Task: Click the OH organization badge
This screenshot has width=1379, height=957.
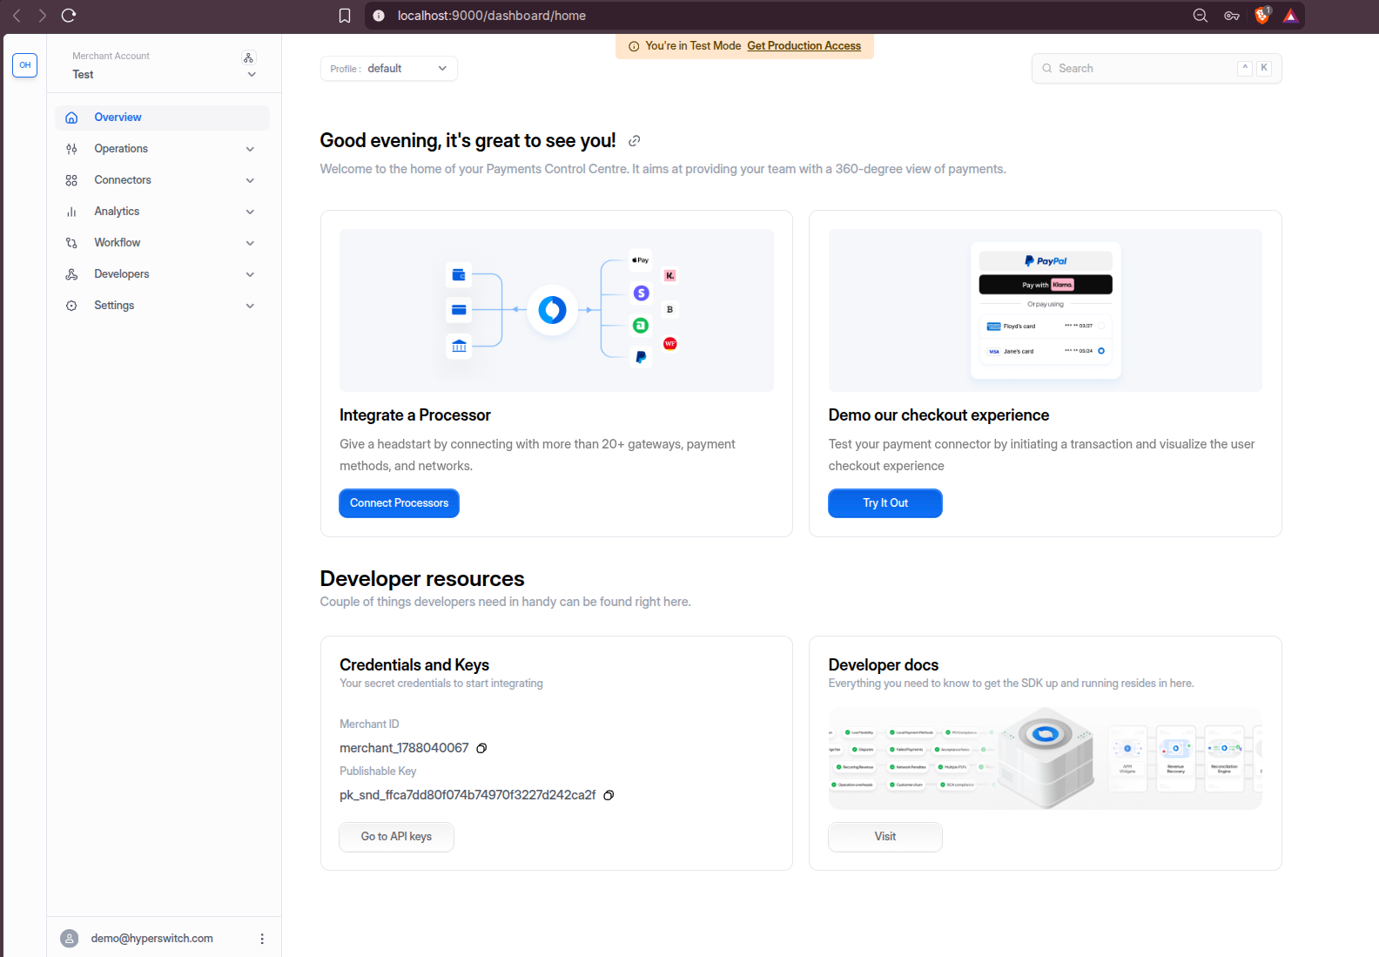Action: pyautogui.click(x=24, y=65)
